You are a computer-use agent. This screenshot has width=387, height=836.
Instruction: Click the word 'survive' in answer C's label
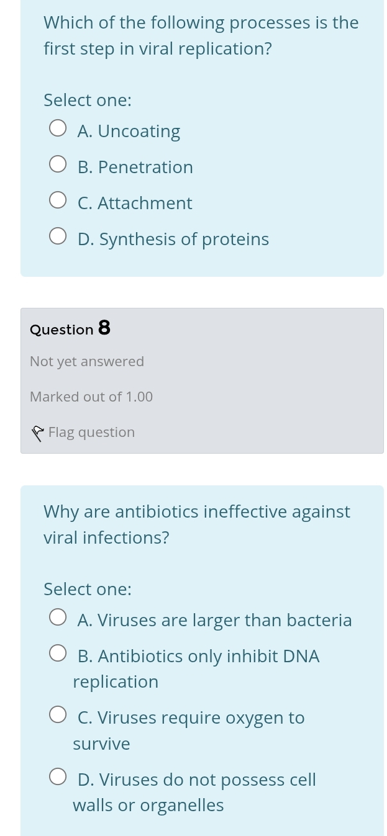[102, 744]
